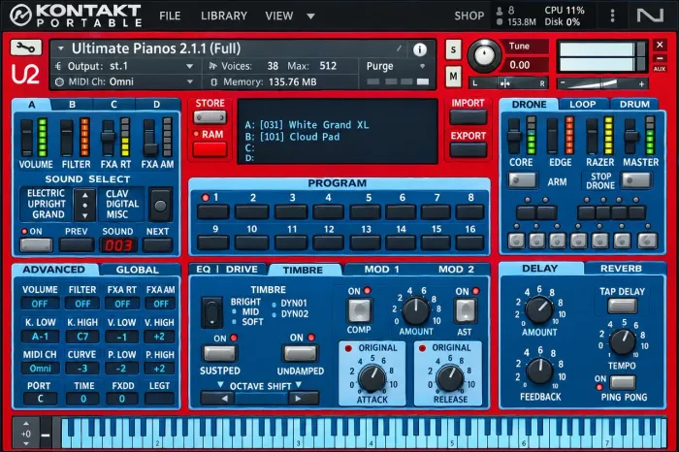Screen dimensions: 679x452
Task: Toggle the AST ON button
Action: pos(465,310)
